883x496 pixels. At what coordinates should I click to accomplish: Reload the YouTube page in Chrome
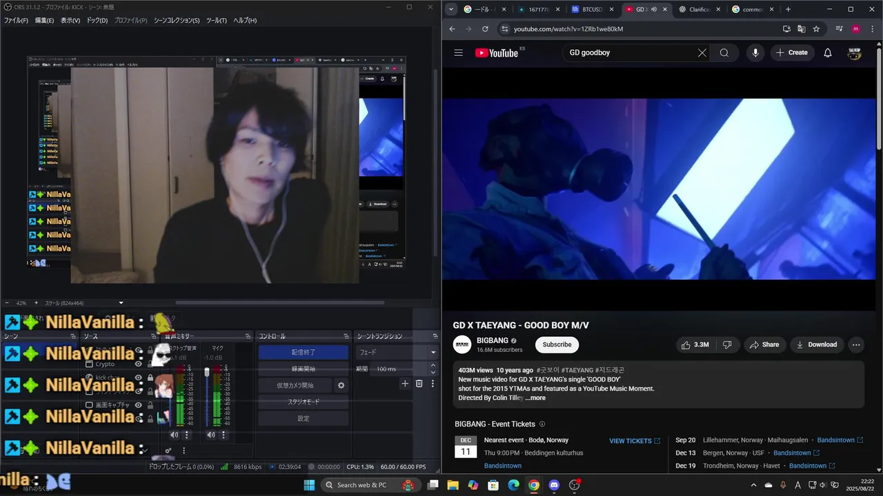coord(485,29)
